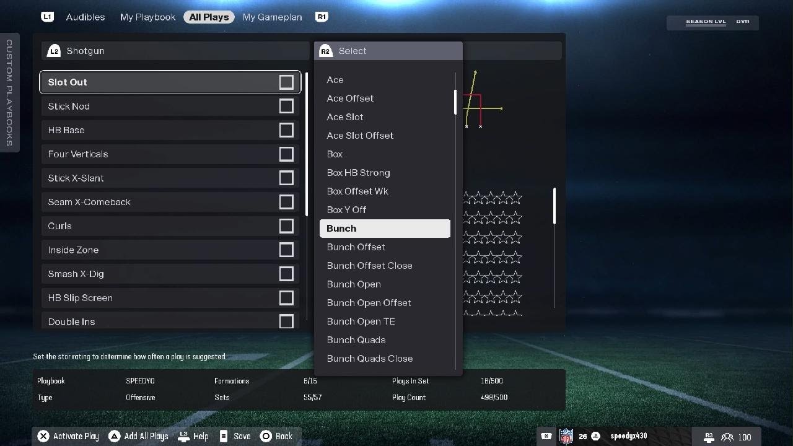Image resolution: width=793 pixels, height=446 pixels.
Task: Choose Ace from the set list
Action: click(x=385, y=79)
